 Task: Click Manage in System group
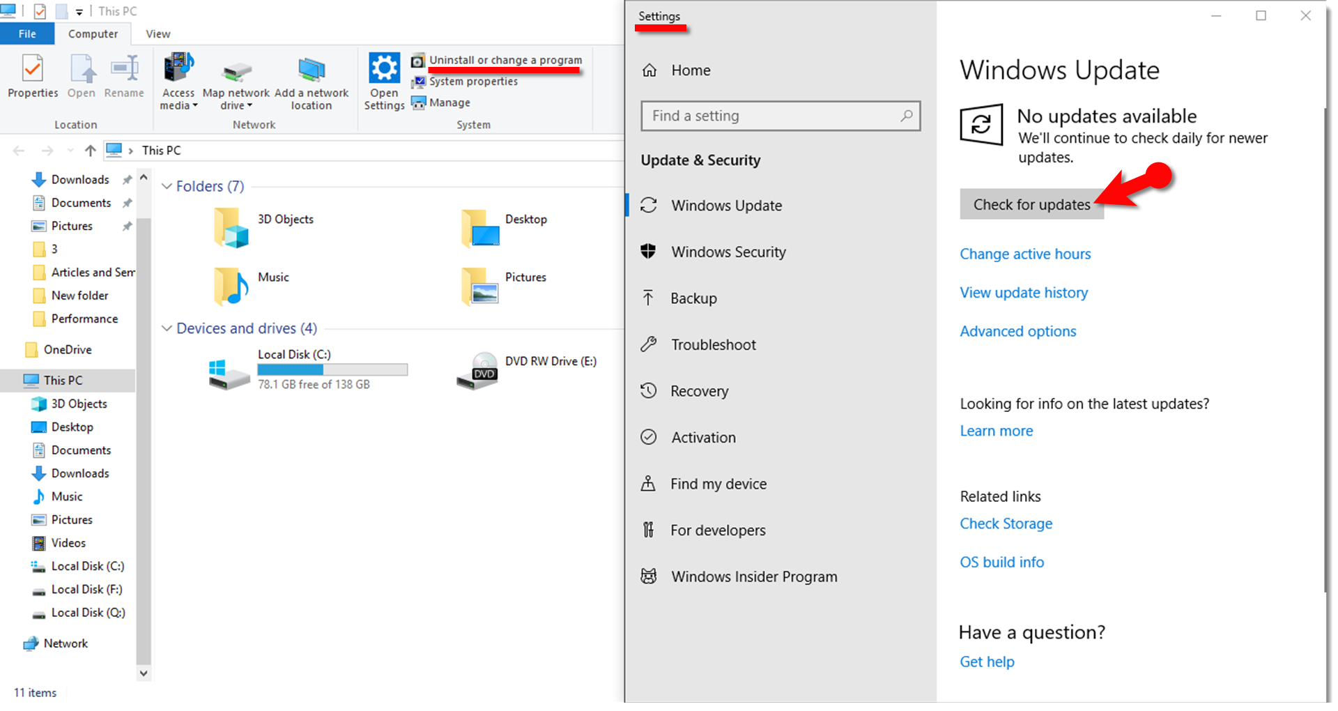pyautogui.click(x=449, y=102)
